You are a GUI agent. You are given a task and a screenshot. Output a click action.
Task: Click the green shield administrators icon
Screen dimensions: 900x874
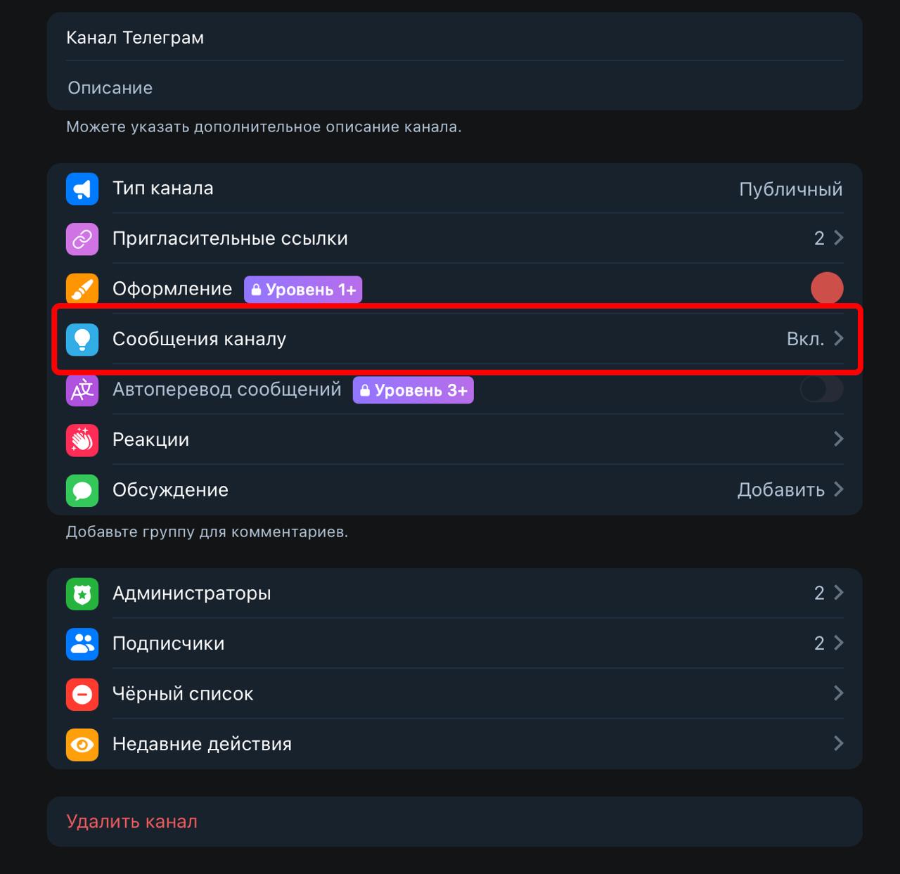point(82,593)
